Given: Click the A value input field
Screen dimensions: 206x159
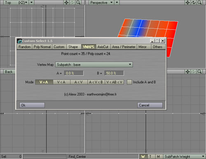Looking at the screenshot, I should click(x=74, y=73).
